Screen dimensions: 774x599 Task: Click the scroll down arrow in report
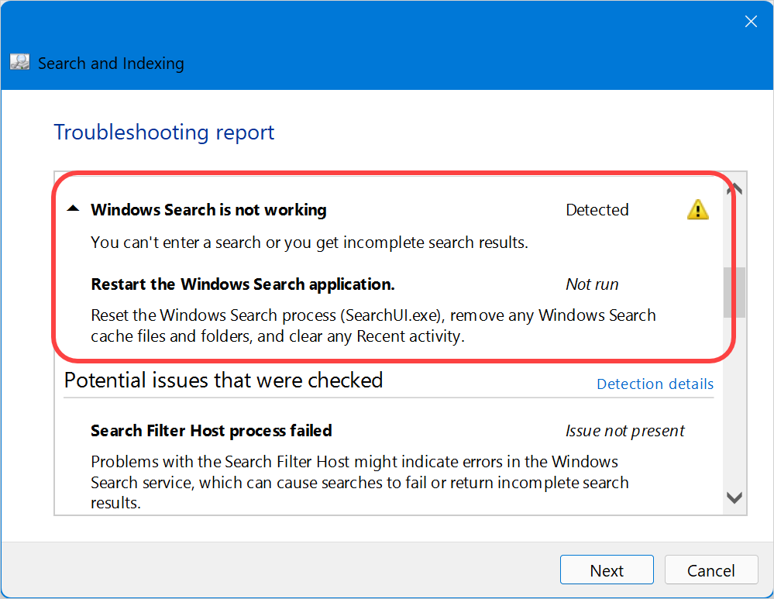coord(734,497)
